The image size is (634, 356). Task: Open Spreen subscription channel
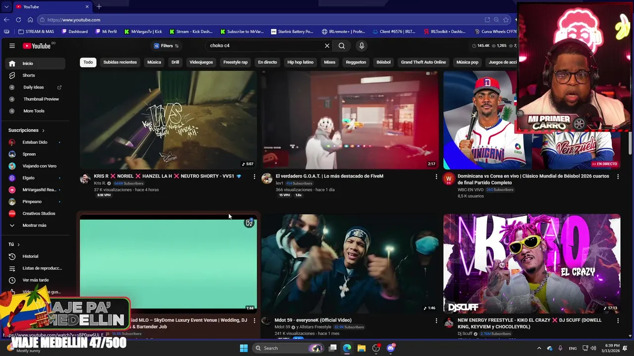click(35, 154)
